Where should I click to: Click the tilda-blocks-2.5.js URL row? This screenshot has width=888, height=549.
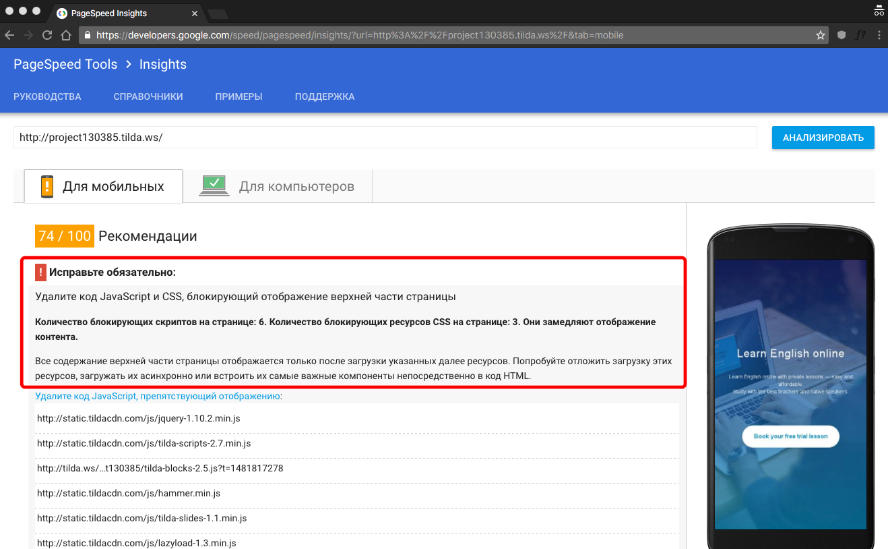click(357, 468)
